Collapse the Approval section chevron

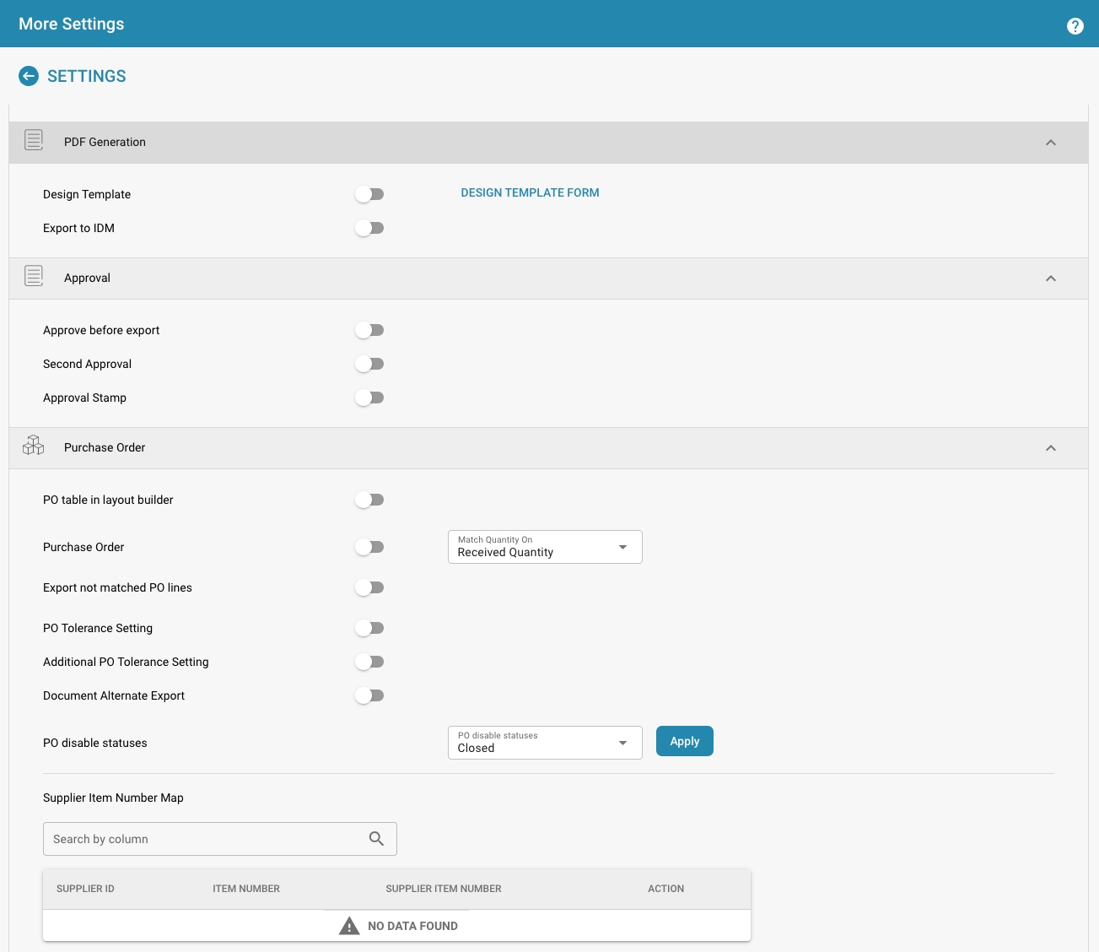coord(1051,279)
